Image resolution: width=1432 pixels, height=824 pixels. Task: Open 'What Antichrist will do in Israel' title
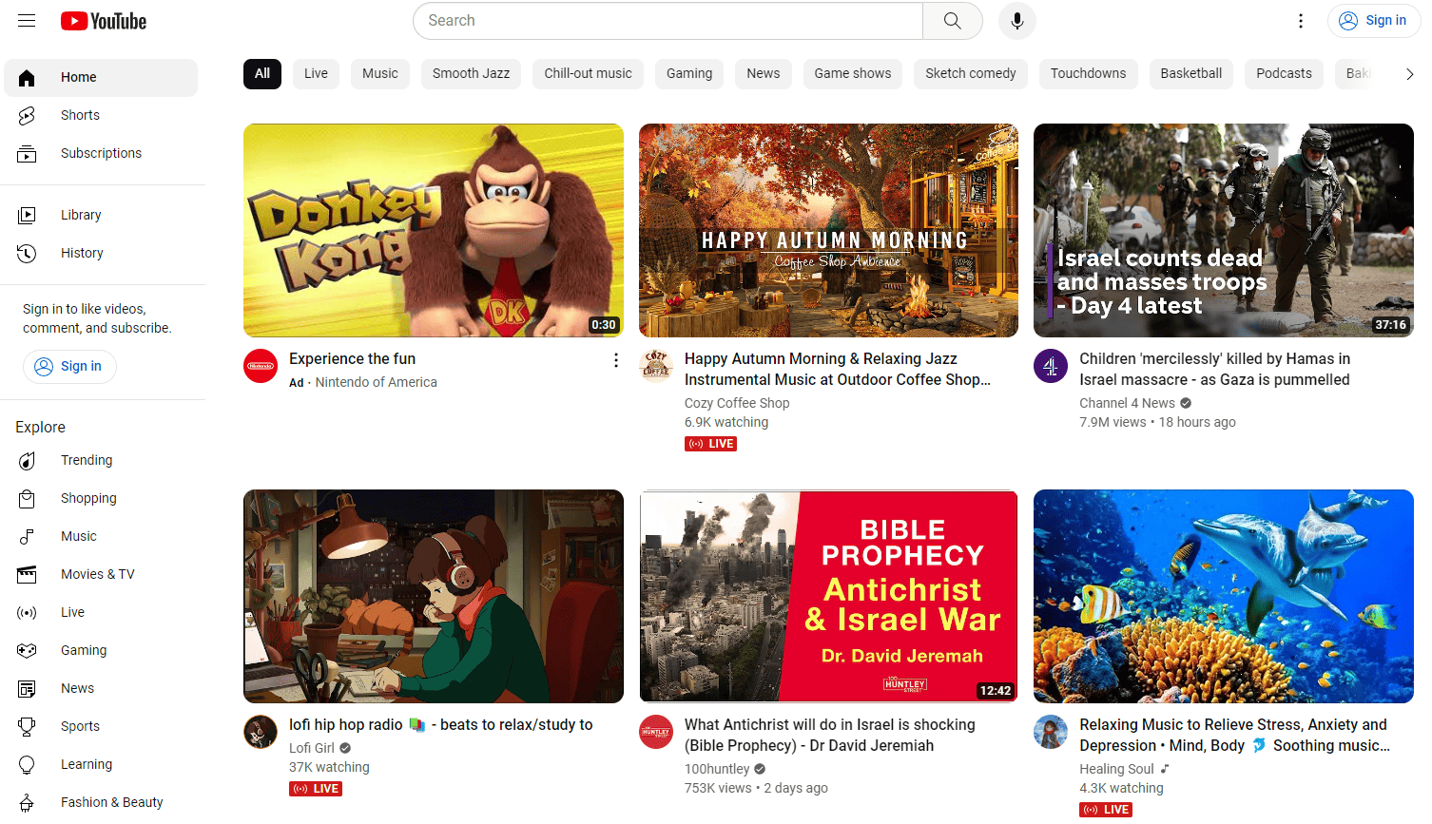point(830,735)
